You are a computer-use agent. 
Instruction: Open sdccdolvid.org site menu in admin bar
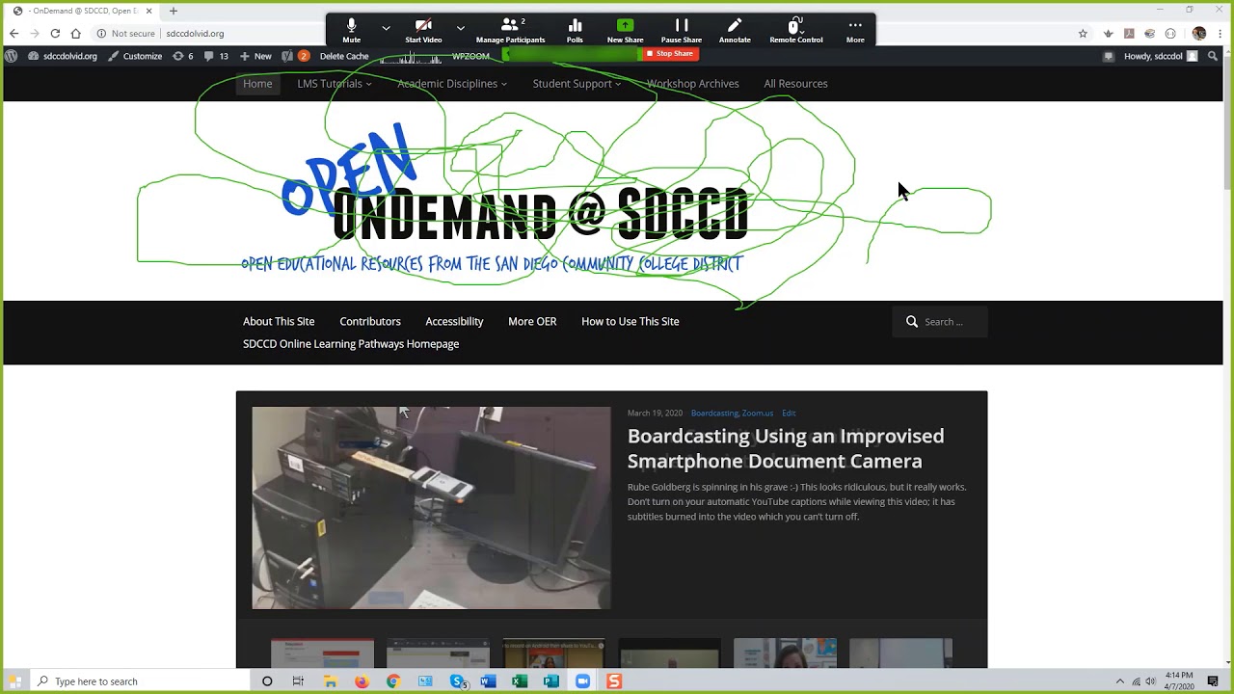point(63,56)
